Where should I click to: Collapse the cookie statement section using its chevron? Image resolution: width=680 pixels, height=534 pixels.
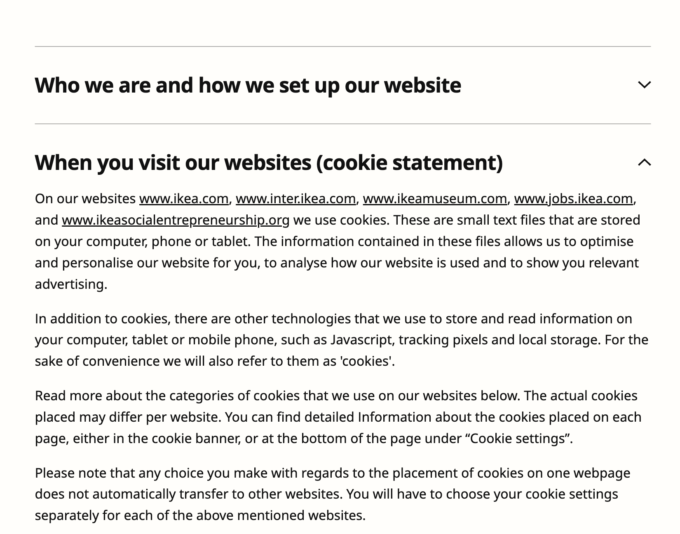coord(644,162)
